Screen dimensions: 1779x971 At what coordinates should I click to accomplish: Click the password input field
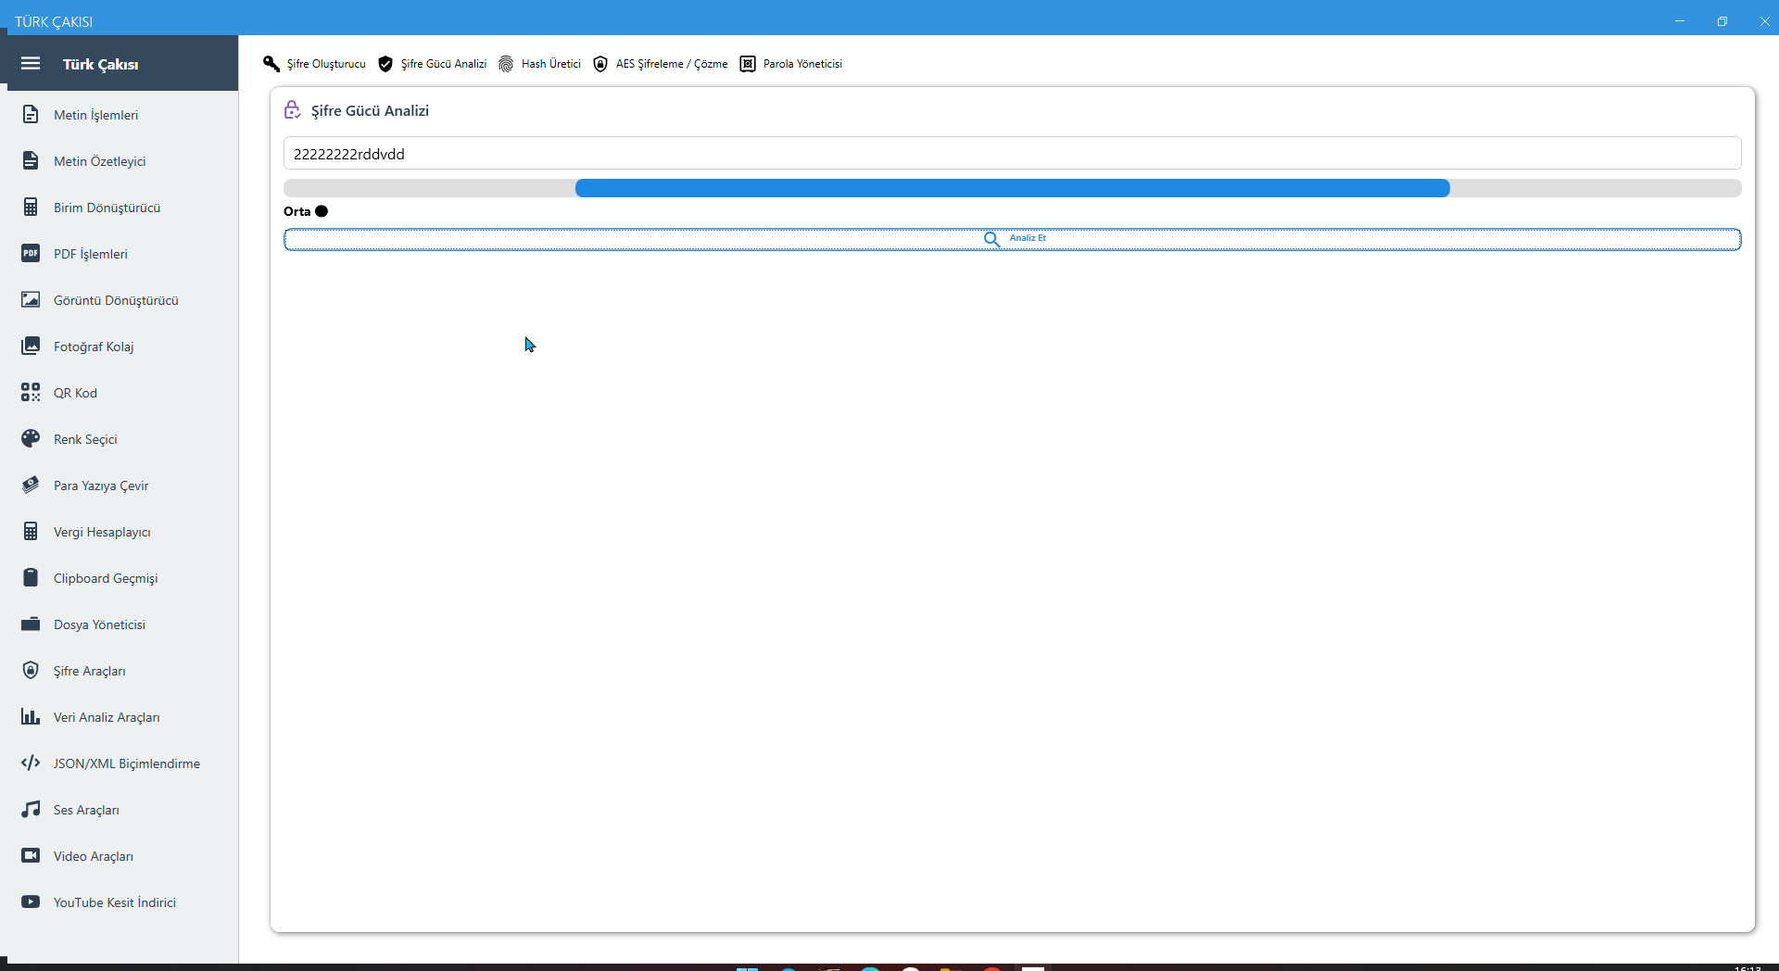pyautogui.click(x=1012, y=154)
